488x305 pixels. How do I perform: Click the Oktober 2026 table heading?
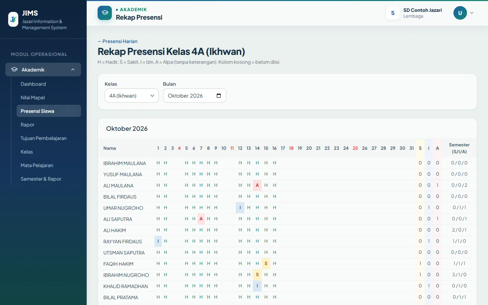[x=127, y=128]
